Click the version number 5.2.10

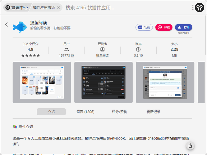tap(138, 55)
